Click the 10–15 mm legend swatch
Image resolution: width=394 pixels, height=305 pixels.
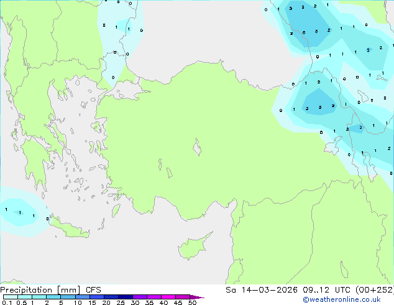(x=83, y=297)
